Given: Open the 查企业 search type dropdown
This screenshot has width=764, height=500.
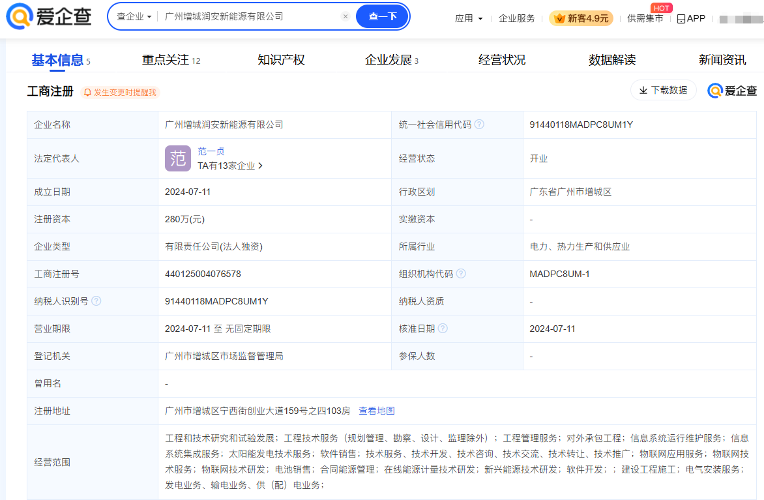Looking at the screenshot, I should [x=134, y=16].
